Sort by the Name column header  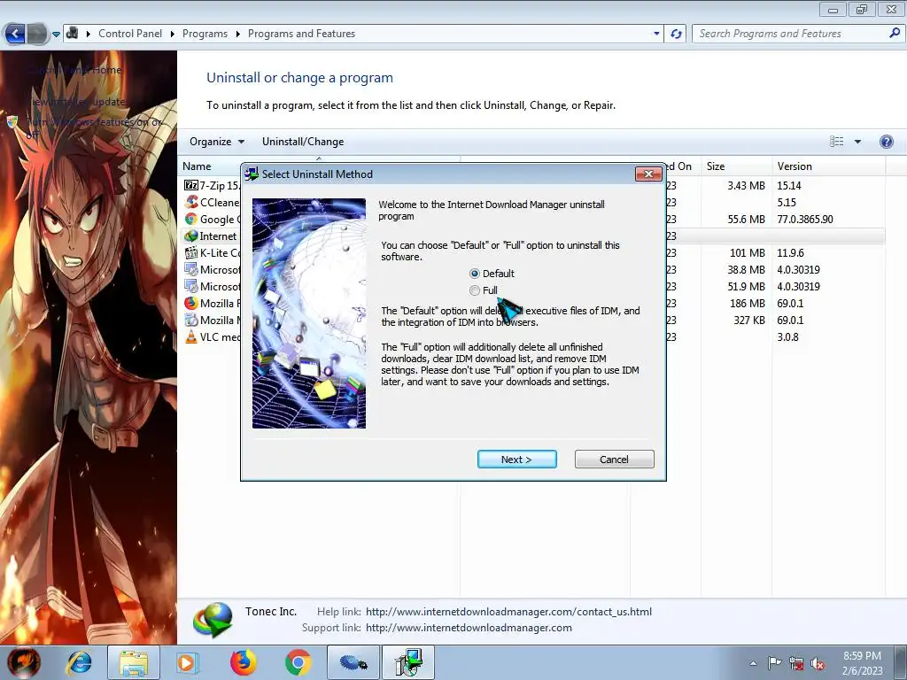tap(197, 166)
